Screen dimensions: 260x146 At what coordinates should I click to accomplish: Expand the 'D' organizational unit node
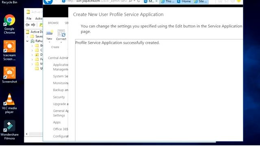[32, 55]
